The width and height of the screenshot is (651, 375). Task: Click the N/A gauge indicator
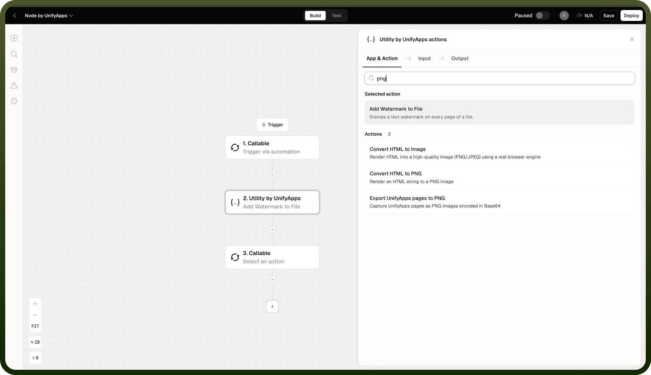(585, 16)
